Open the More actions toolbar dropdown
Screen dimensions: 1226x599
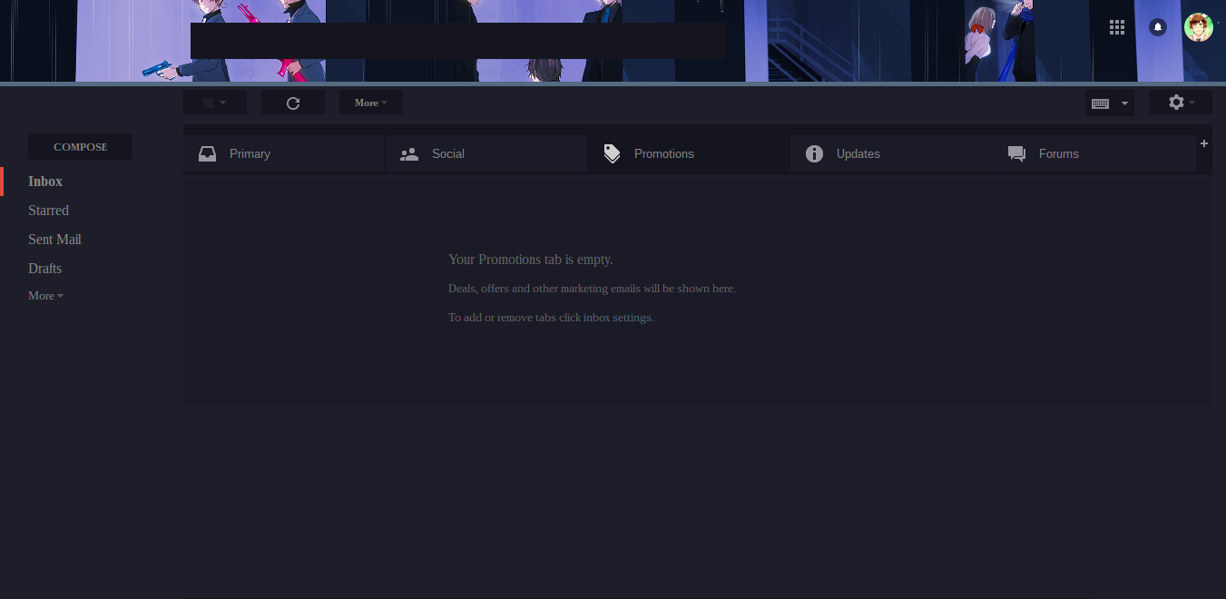point(371,103)
